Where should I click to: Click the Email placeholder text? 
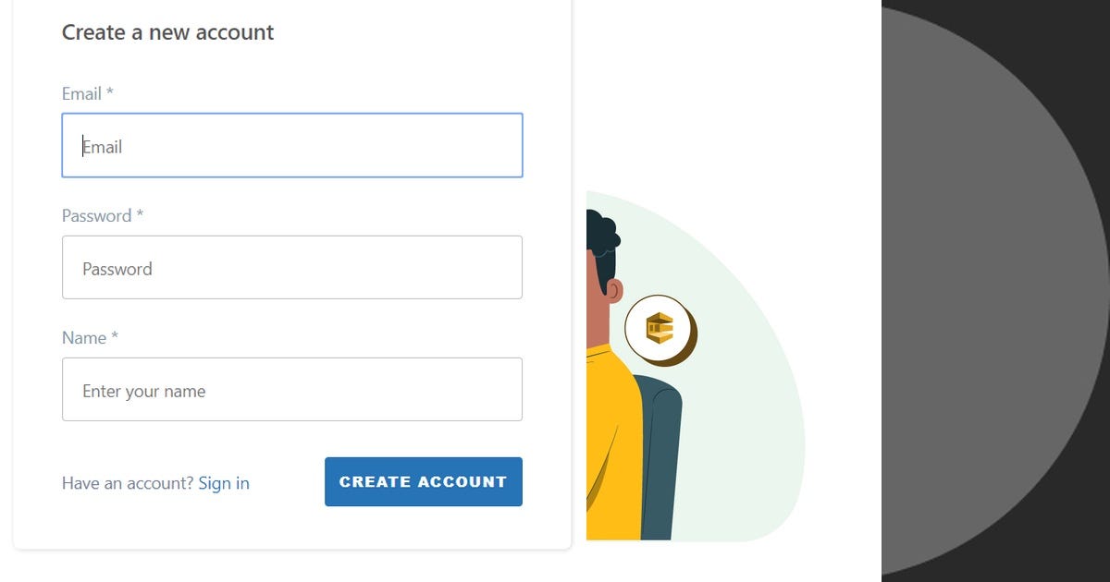coord(104,146)
